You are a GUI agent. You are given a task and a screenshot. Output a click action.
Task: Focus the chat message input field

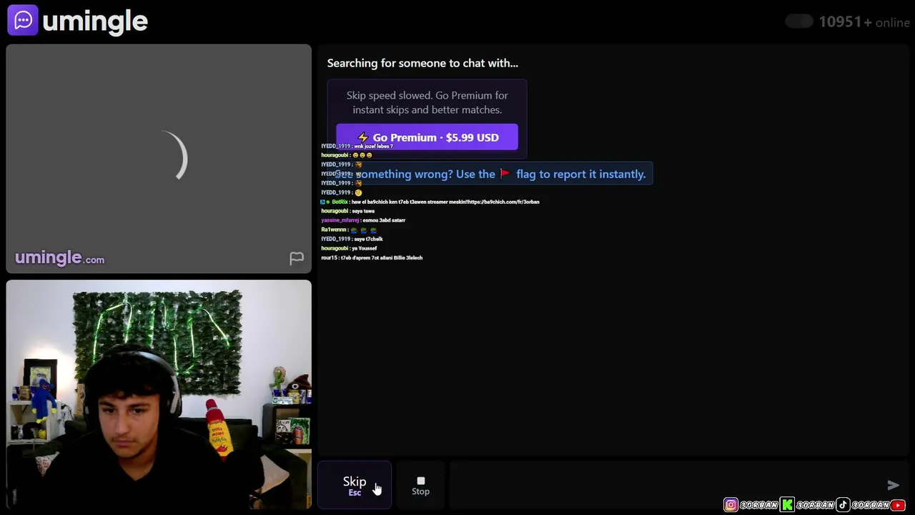(x=665, y=486)
